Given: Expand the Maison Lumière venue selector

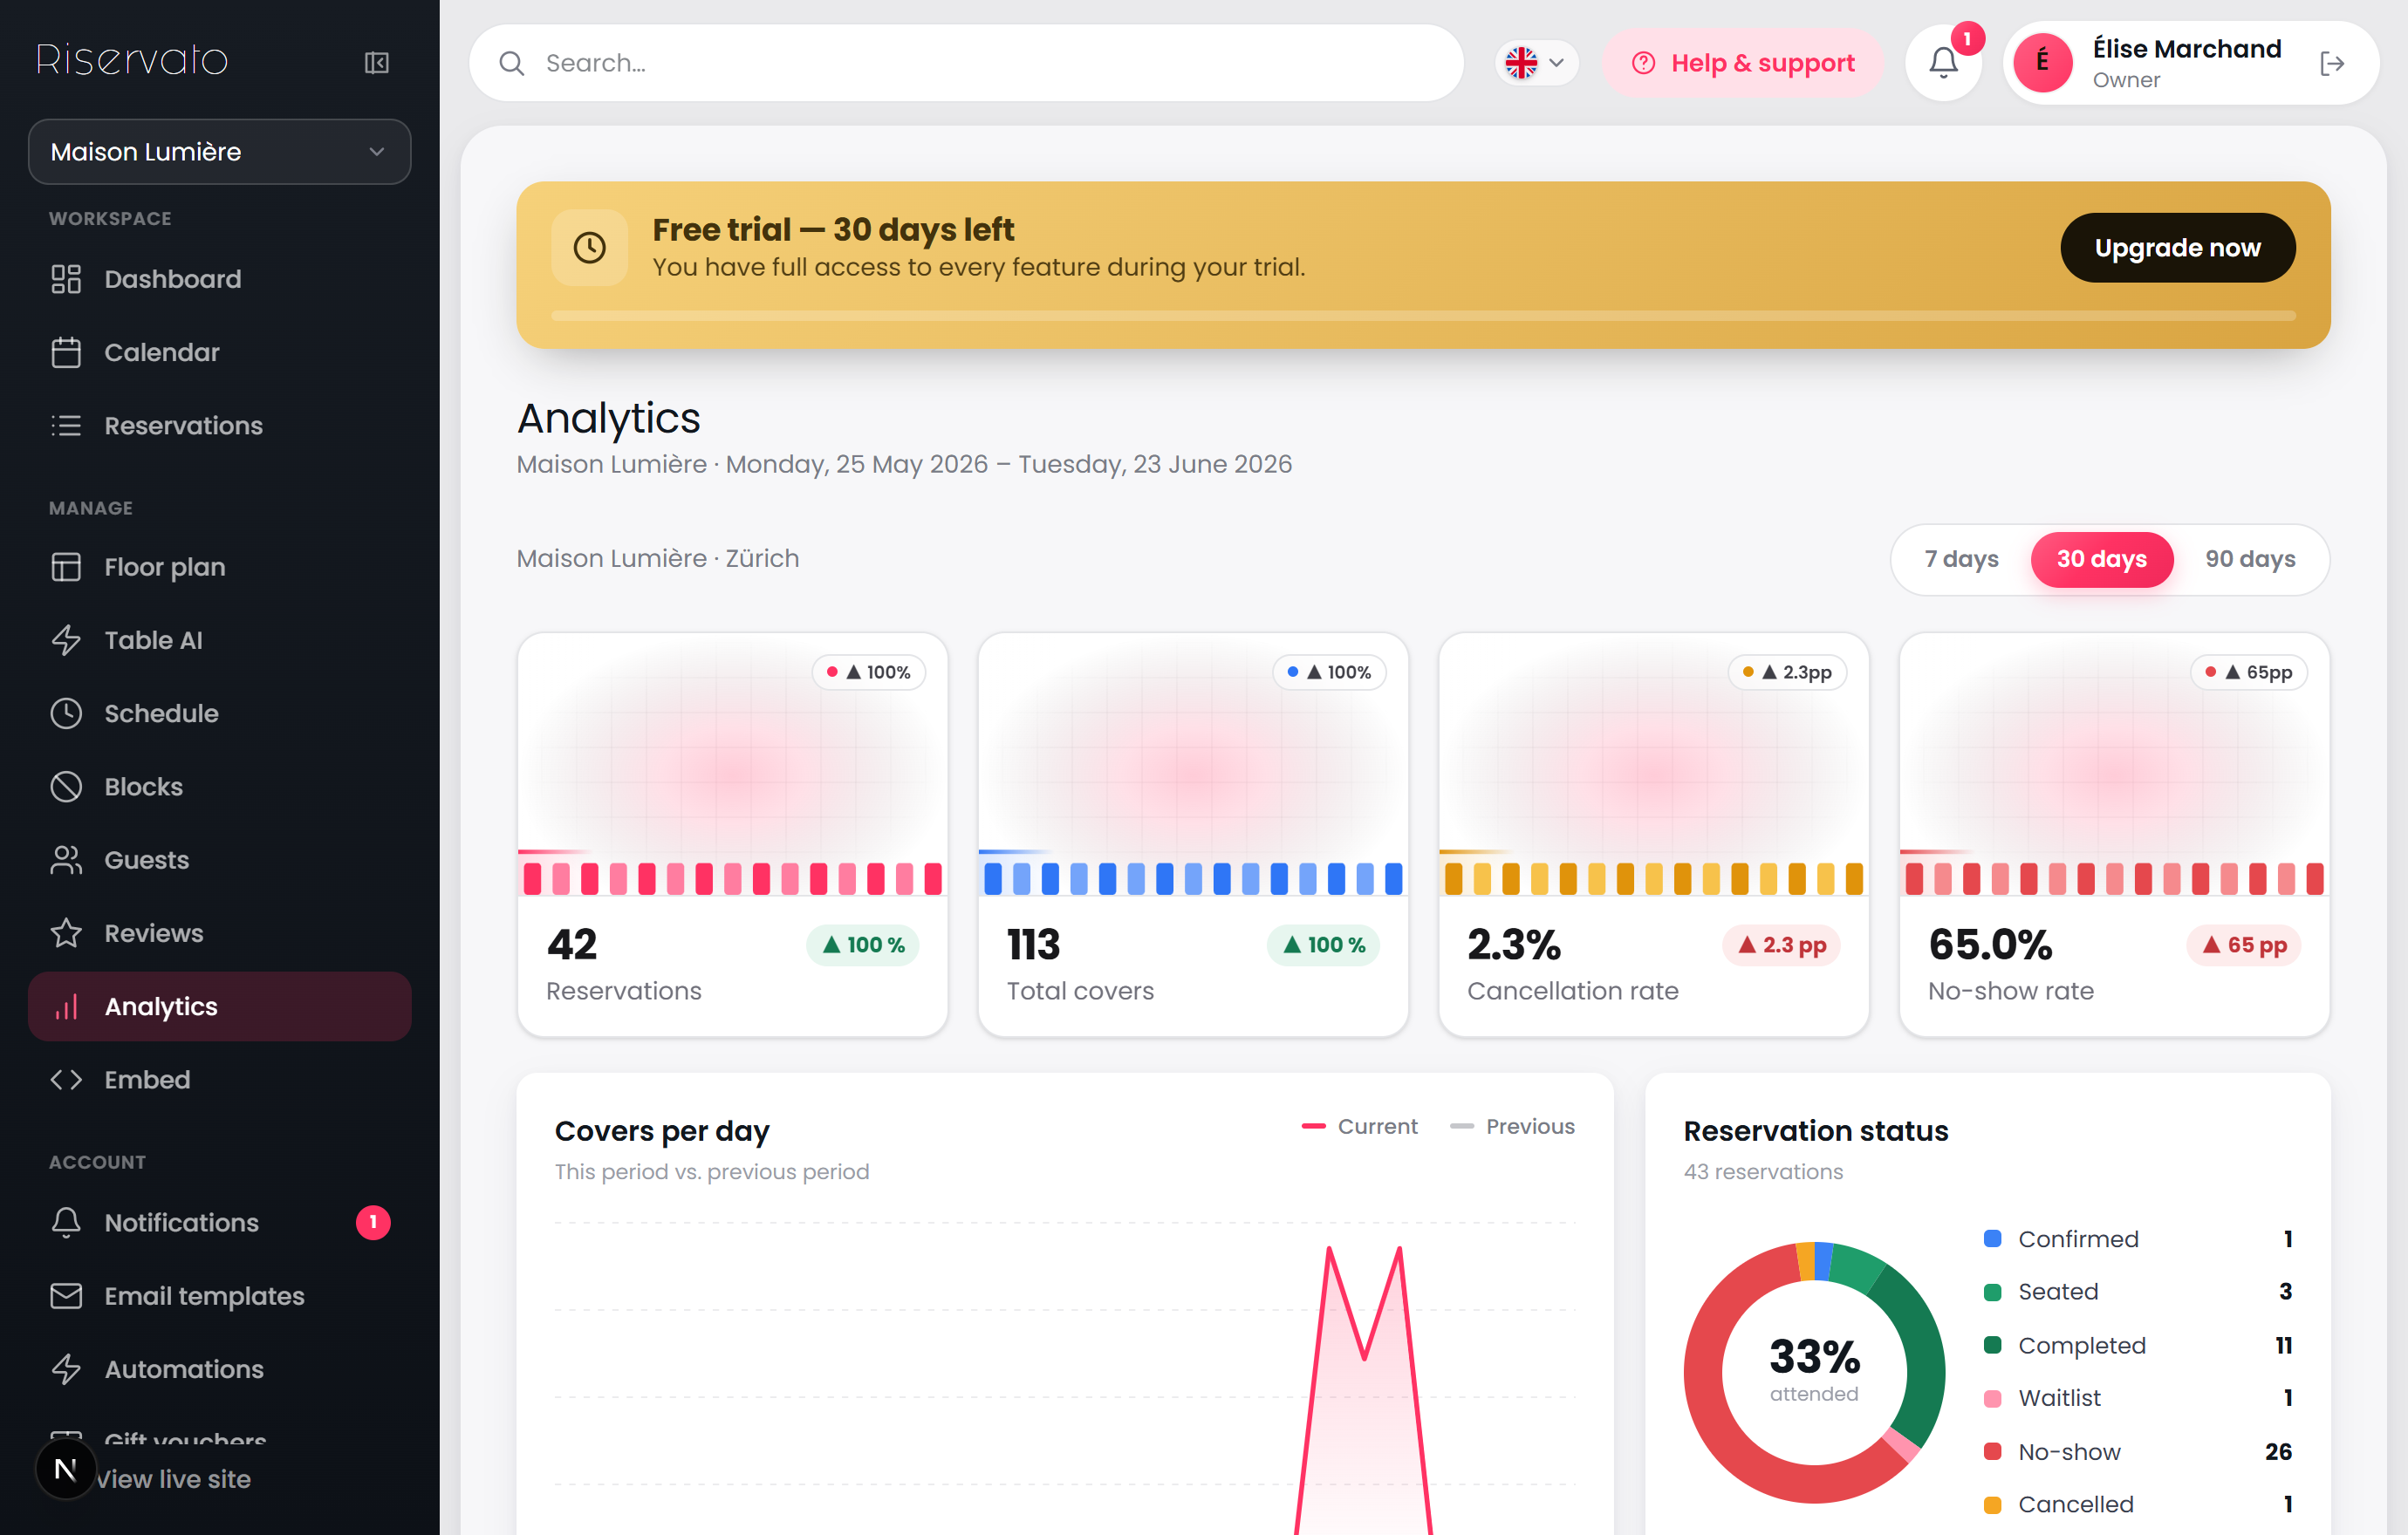Looking at the screenshot, I should coord(220,152).
